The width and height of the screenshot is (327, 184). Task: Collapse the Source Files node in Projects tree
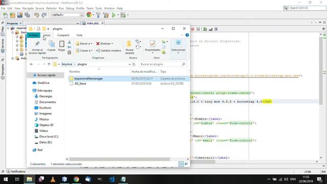[x=12, y=33]
